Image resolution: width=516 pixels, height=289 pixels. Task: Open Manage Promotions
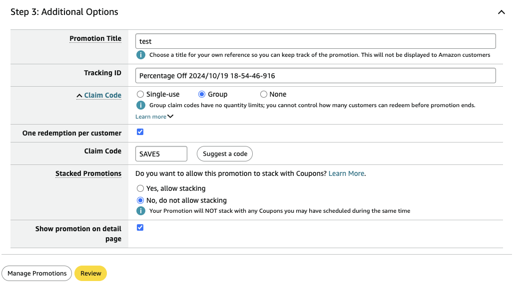pyautogui.click(x=37, y=273)
